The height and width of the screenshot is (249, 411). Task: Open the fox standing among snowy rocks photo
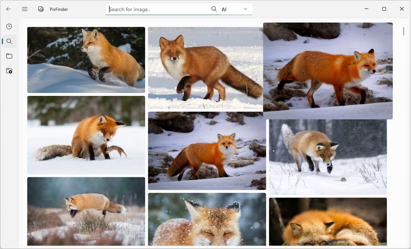[x=207, y=151]
